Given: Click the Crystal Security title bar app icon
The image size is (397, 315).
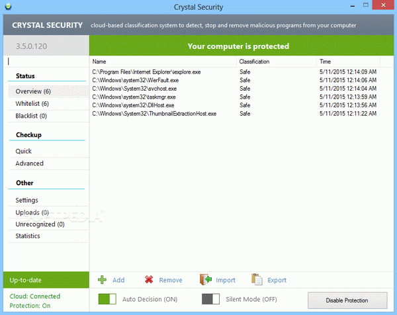Looking at the screenshot, I should click(8, 6).
